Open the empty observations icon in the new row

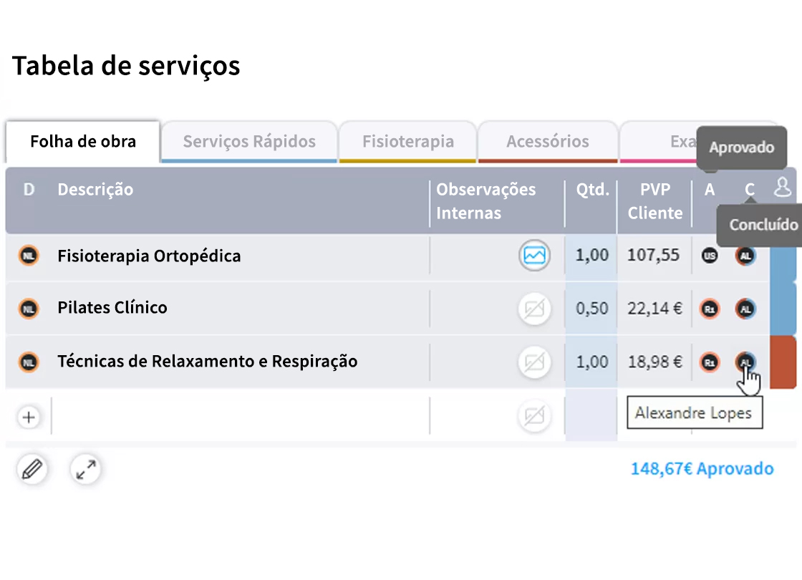coord(534,416)
